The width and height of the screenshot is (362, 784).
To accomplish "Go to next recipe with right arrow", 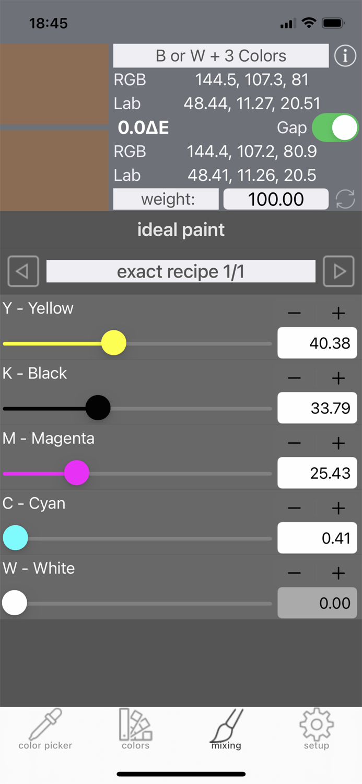I will click(x=338, y=271).
